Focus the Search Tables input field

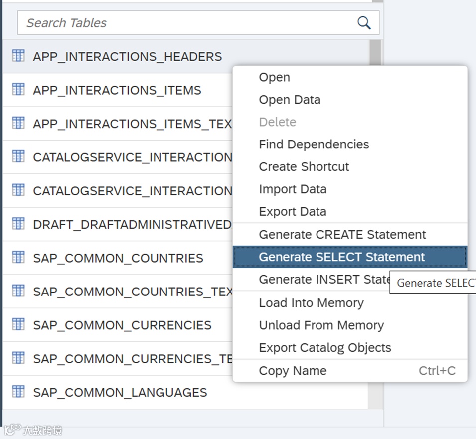(x=184, y=23)
